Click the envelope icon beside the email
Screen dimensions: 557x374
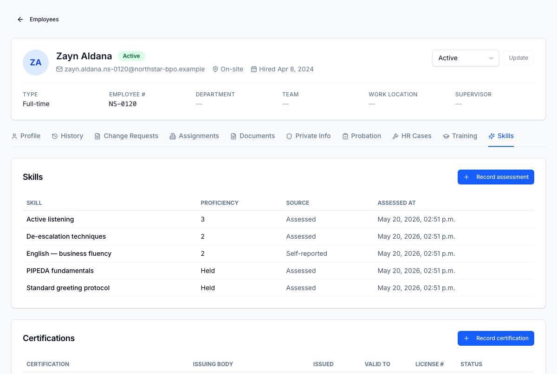click(59, 69)
